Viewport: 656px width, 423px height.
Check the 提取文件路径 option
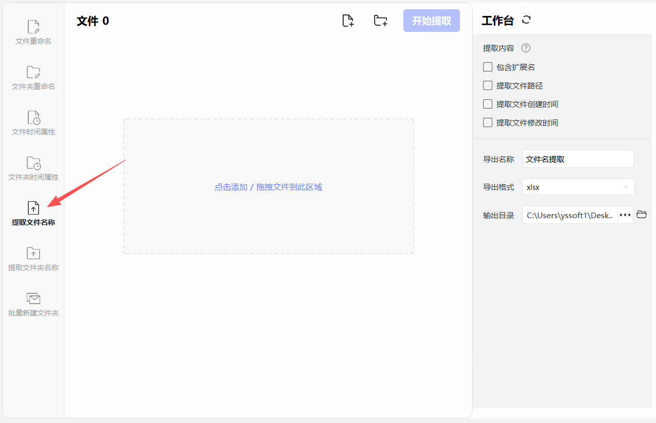pyautogui.click(x=488, y=85)
